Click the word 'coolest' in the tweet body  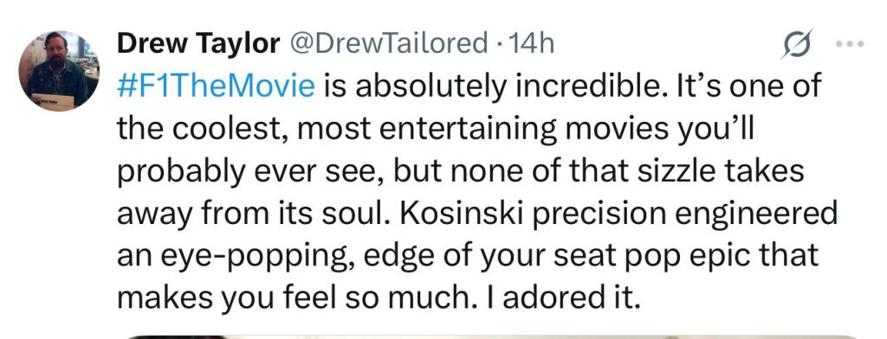pos(229,130)
